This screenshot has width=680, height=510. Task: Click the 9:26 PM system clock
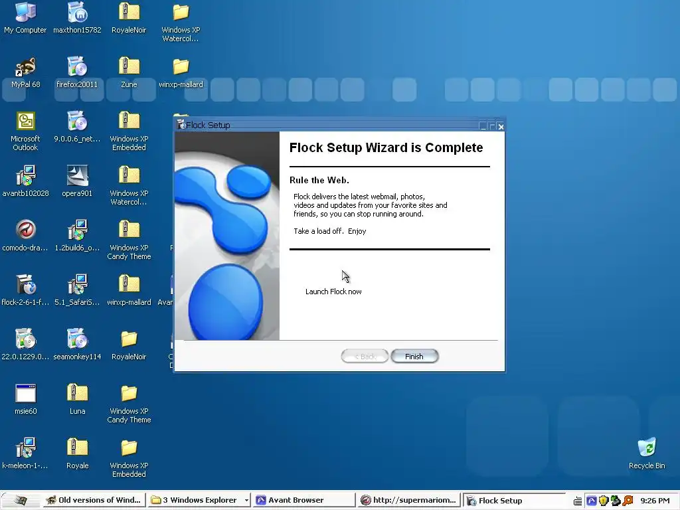pos(655,501)
